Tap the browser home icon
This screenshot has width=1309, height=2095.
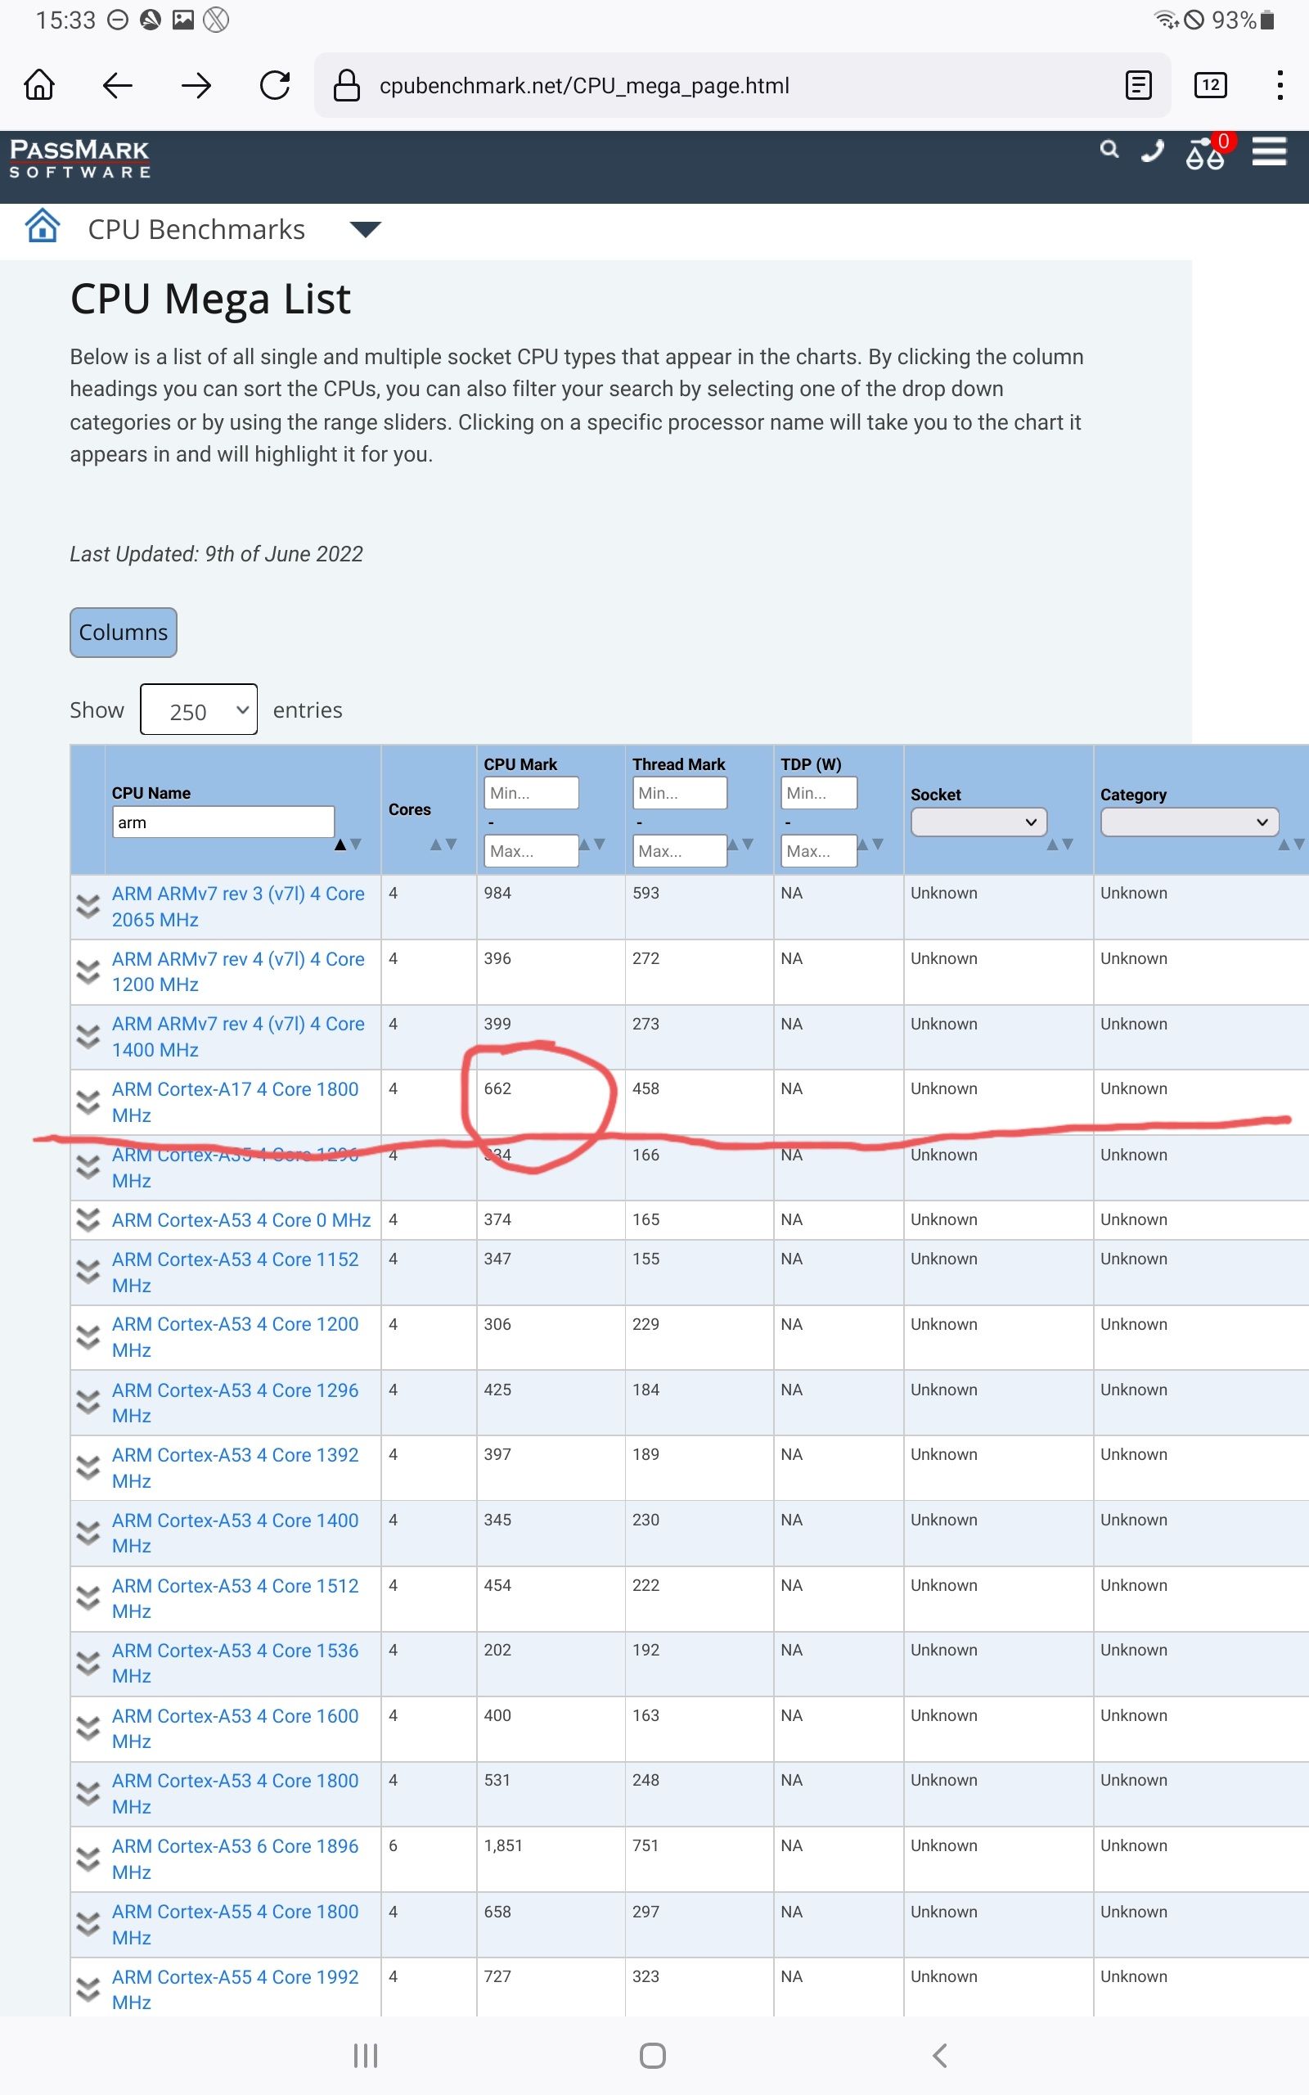[40, 85]
